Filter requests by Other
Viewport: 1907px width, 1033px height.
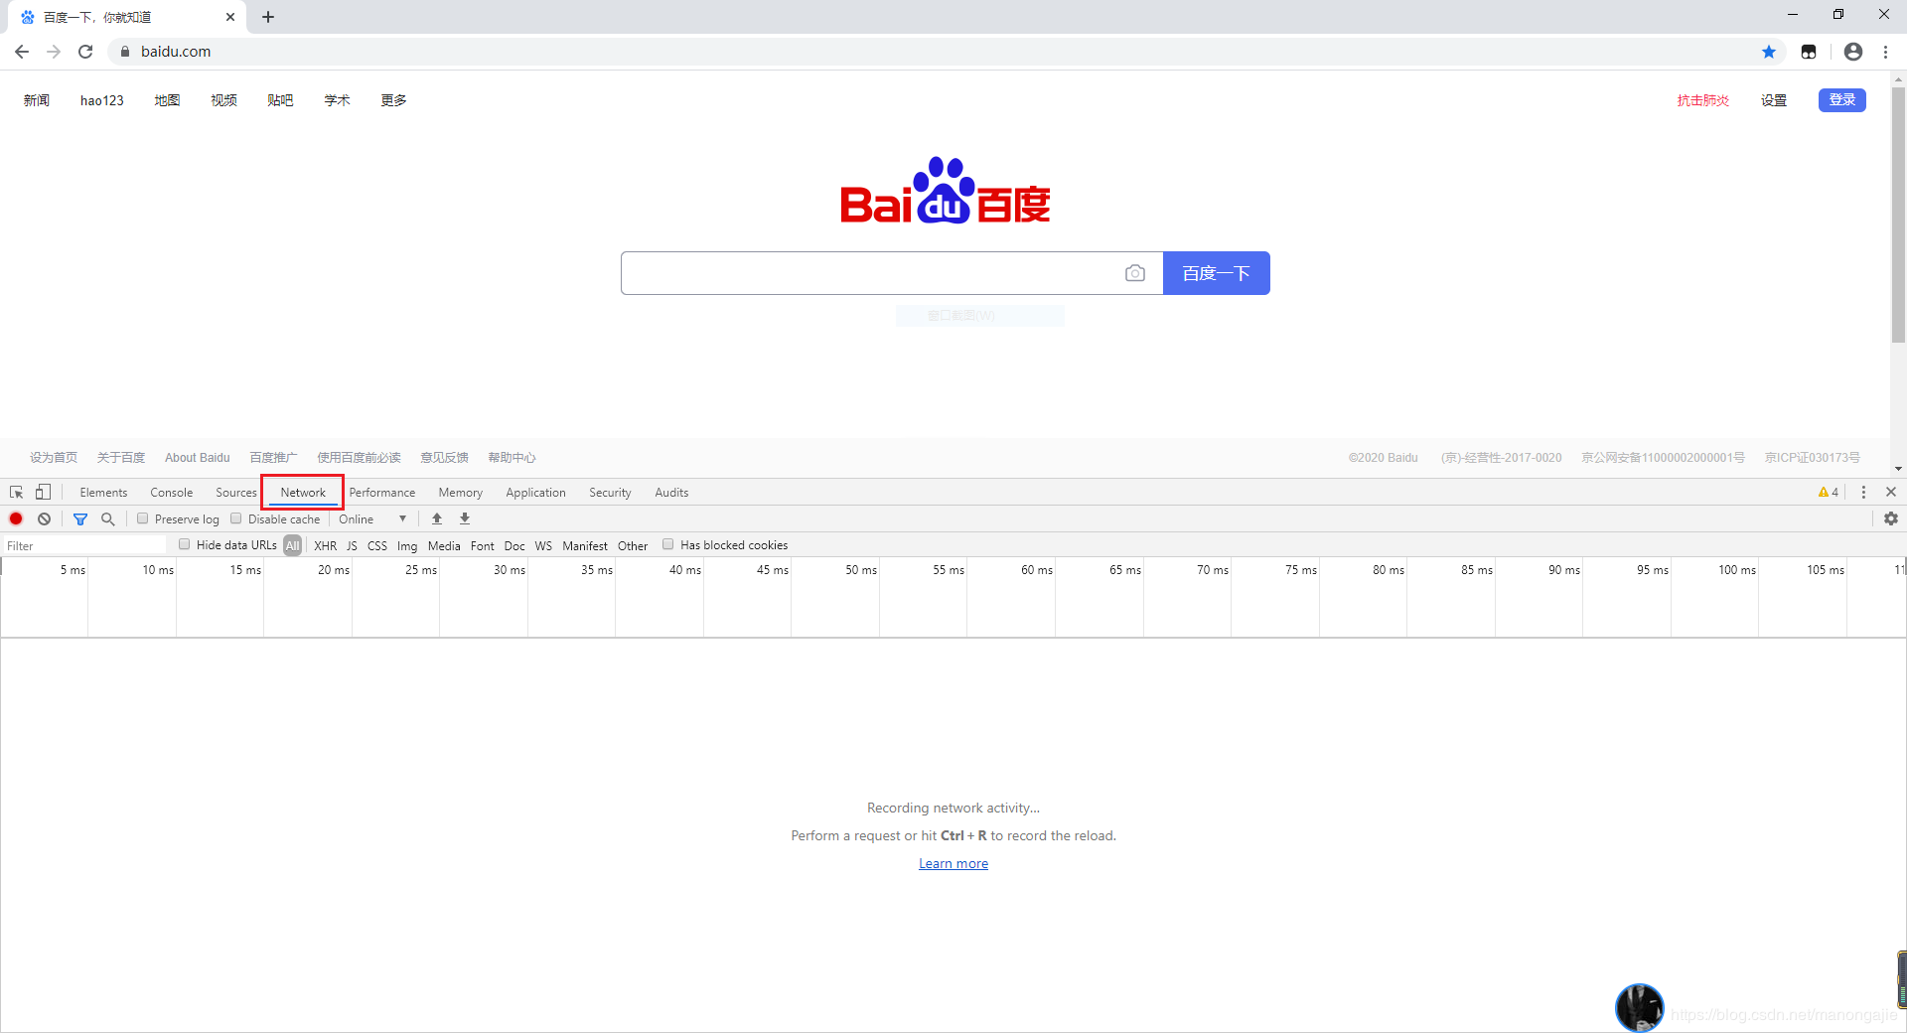coord(633,545)
